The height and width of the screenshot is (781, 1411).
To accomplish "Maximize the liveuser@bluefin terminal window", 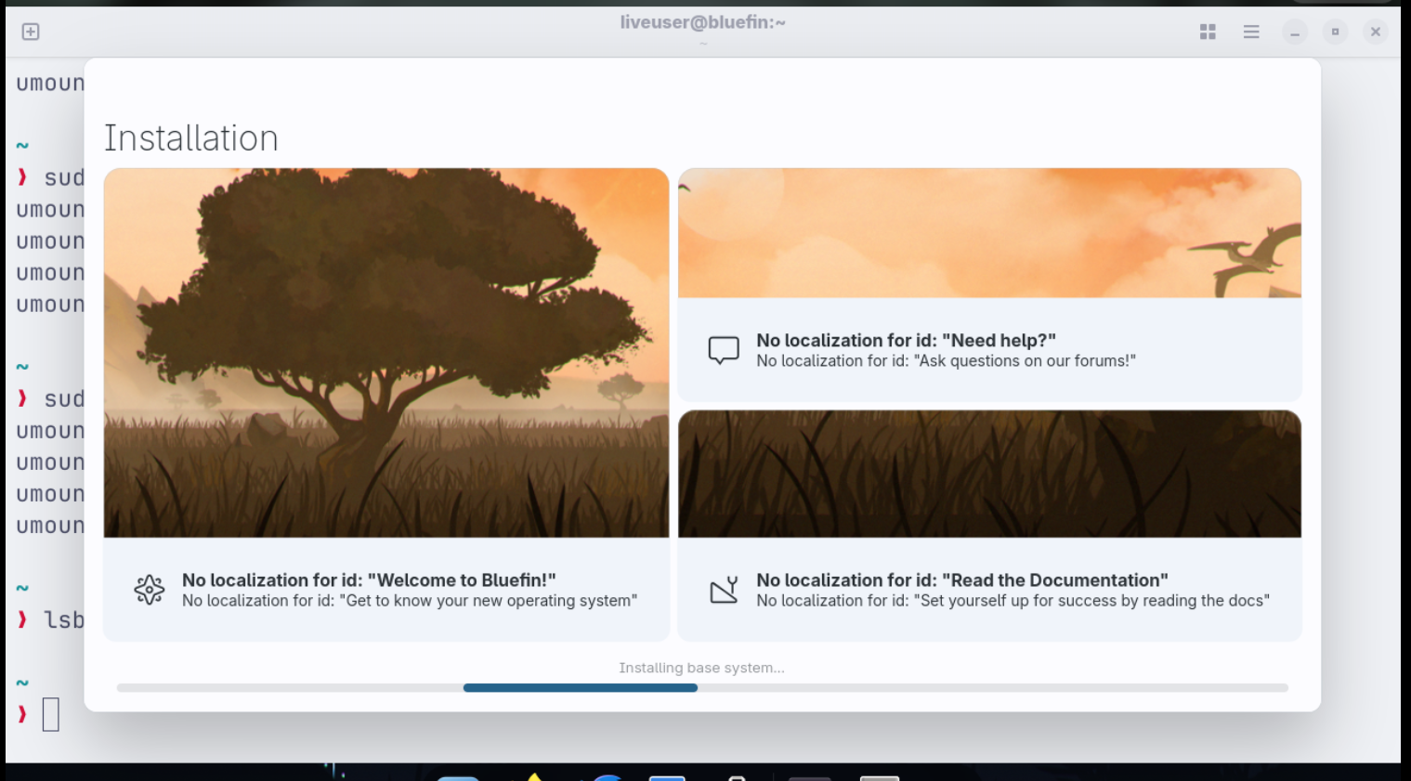I will click(1335, 32).
